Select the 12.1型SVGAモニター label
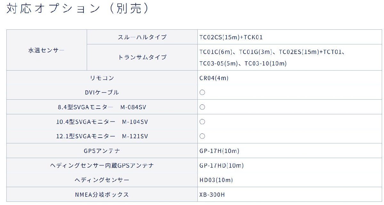Screen dimensions: 384x205 click(x=86, y=136)
